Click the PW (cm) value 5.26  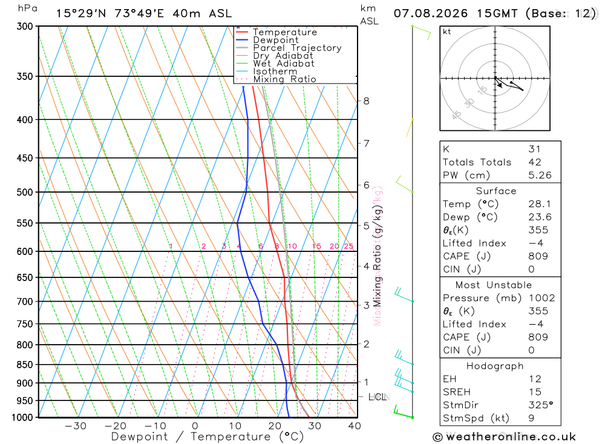point(540,176)
